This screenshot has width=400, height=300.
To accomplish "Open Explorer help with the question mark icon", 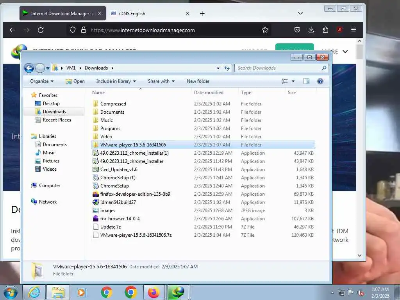I will click(320, 81).
